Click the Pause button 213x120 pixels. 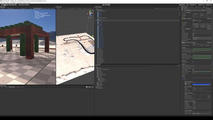[x=106, y=5]
